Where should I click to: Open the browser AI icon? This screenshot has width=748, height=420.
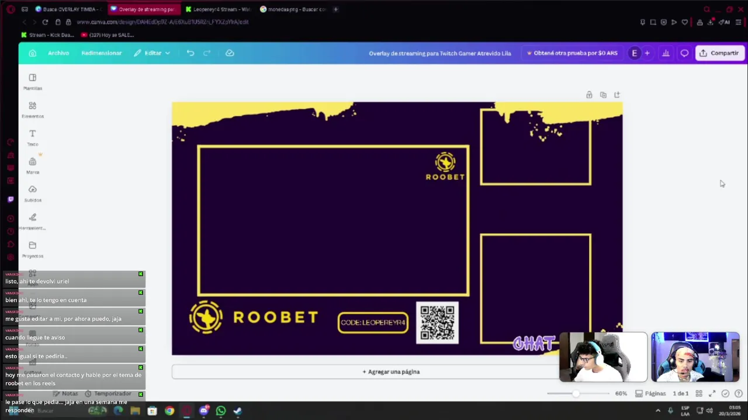coord(725,22)
